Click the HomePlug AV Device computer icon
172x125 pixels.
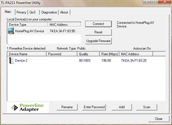11,31
